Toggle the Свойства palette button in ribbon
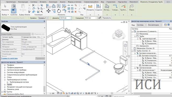Viewport: 172px width, 97px height. point(14,11)
